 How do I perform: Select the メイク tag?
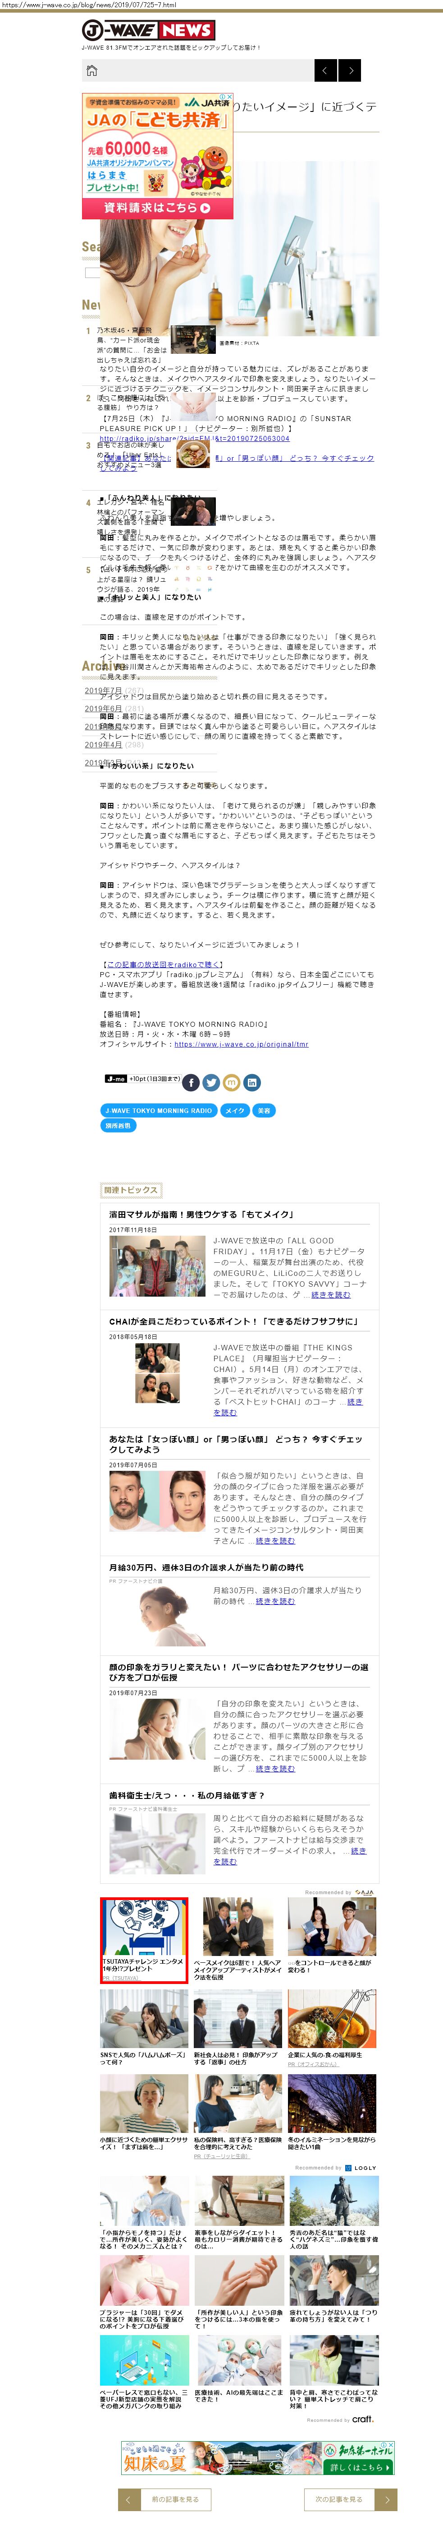click(x=235, y=1111)
